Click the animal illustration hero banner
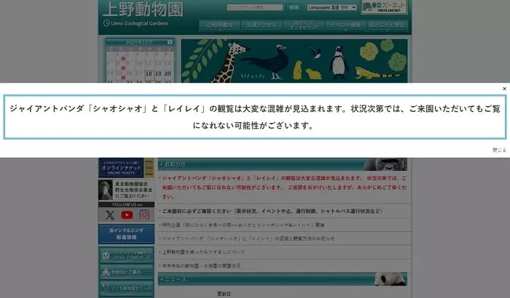The image size is (510, 298). 294,61
